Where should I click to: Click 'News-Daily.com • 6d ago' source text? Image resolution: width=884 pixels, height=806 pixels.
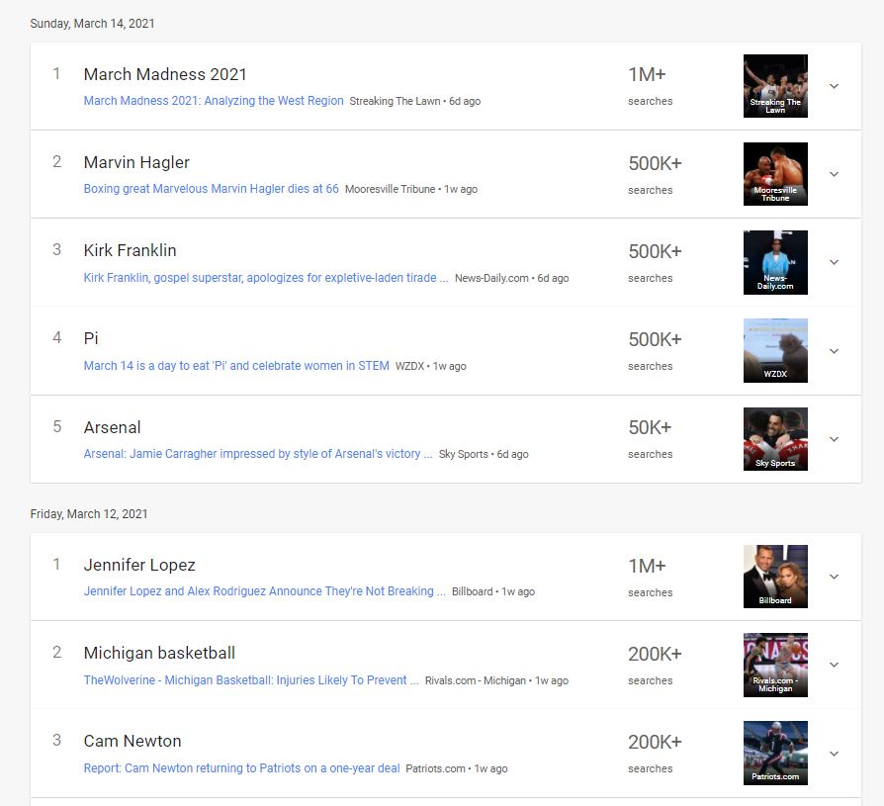pyautogui.click(x=512, y=278)
